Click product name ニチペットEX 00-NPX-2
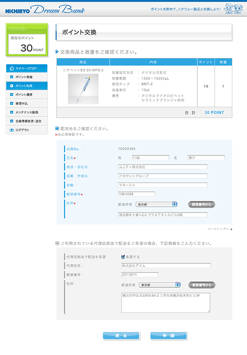This screenshot has width=247, height=355. coord(83,70)
